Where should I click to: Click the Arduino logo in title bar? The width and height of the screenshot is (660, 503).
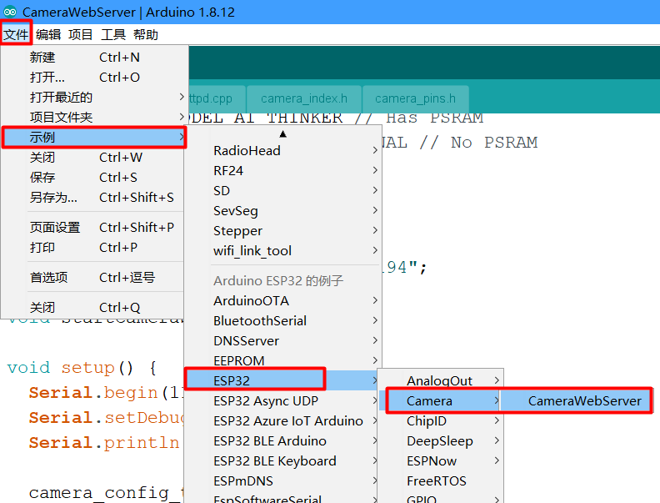[x=10, y=12]
